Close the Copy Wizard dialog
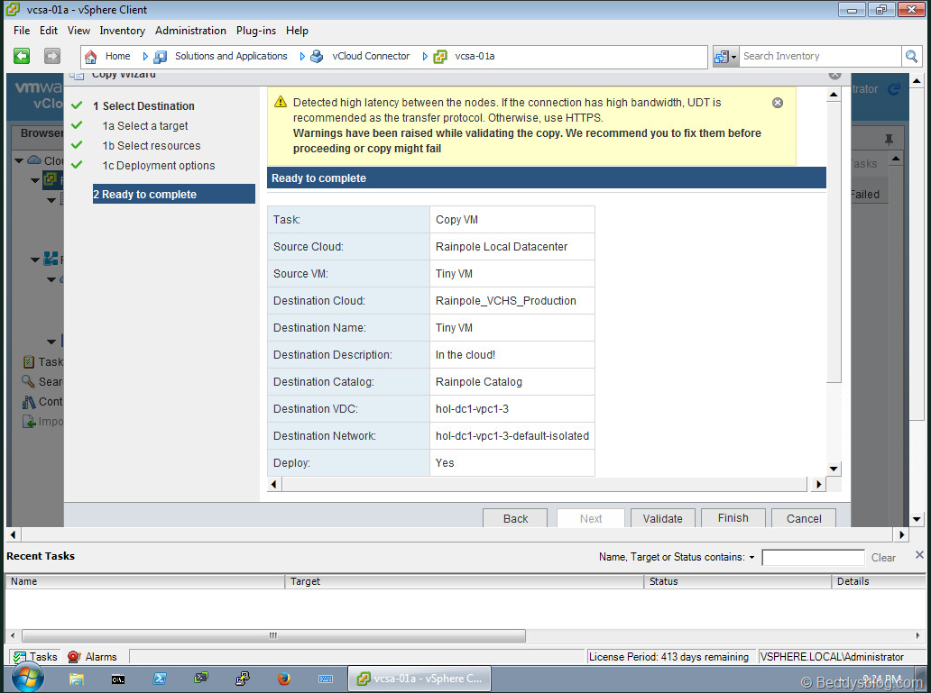 [x=834, y=76]
